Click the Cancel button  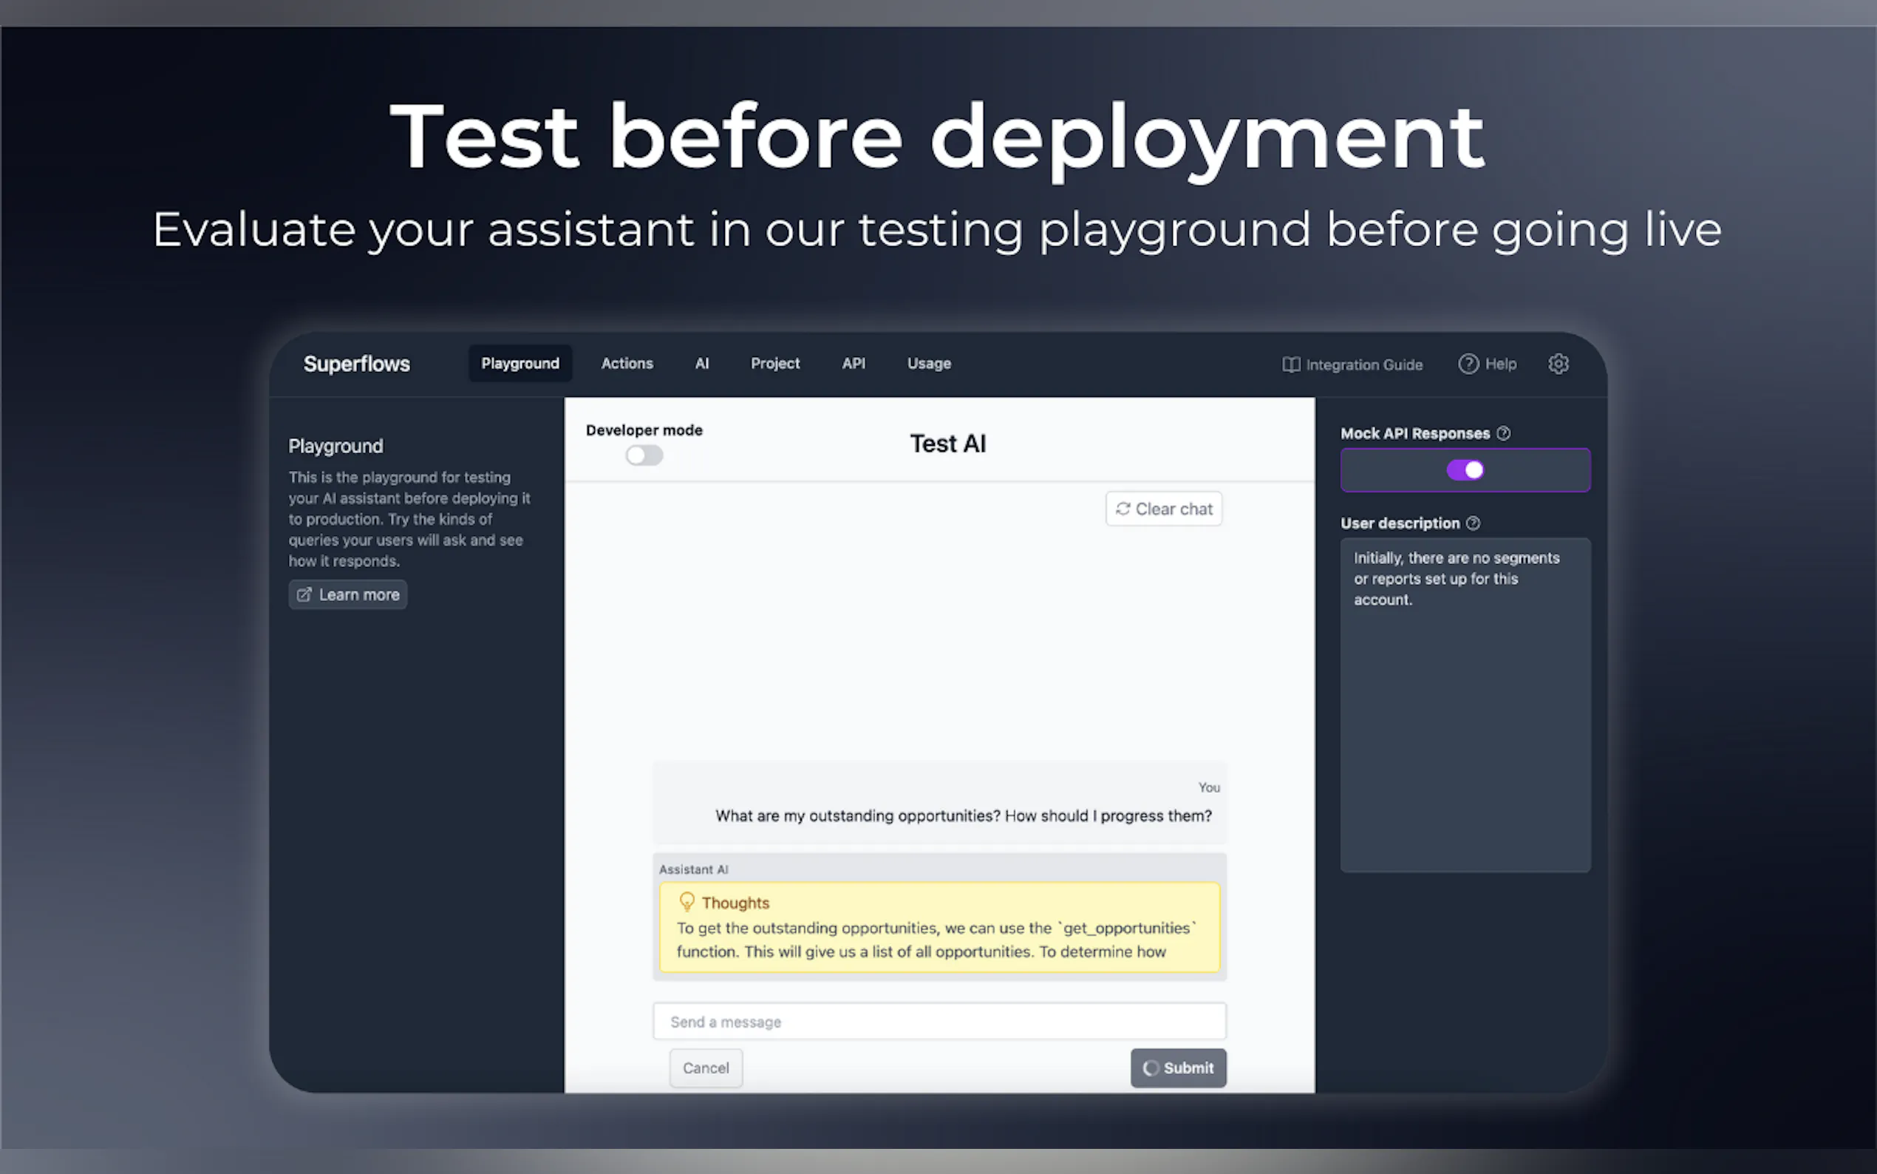coord(705,1068)
